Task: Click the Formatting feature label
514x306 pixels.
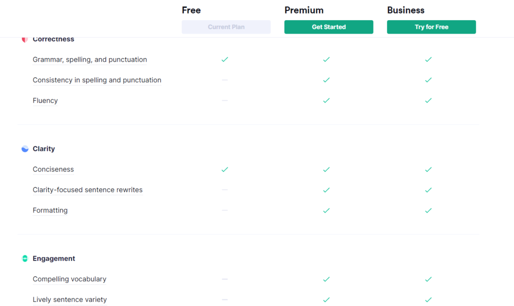Action: [50, 210]
